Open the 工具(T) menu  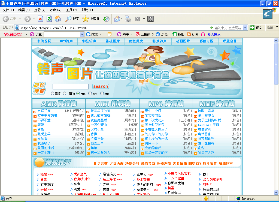[71, 10]
